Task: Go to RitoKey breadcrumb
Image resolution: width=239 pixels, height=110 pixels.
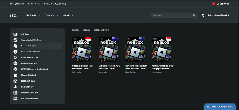Action: pos(76,30)
